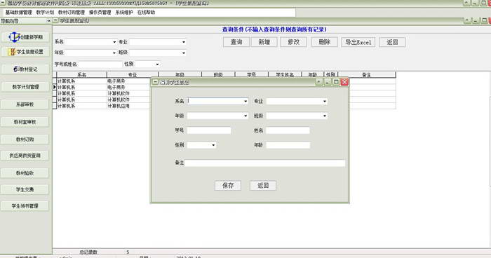Expand the 班级 dropdown in the query filter
Screen dimensions: 491x258
pyautogui.click(x=184, y=53)
